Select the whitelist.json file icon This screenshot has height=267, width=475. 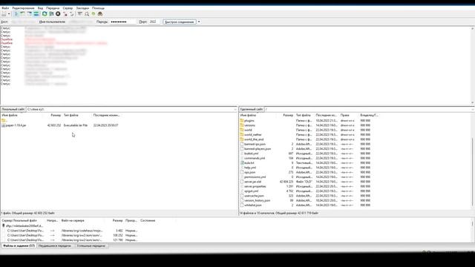click(x=242, y=205)
